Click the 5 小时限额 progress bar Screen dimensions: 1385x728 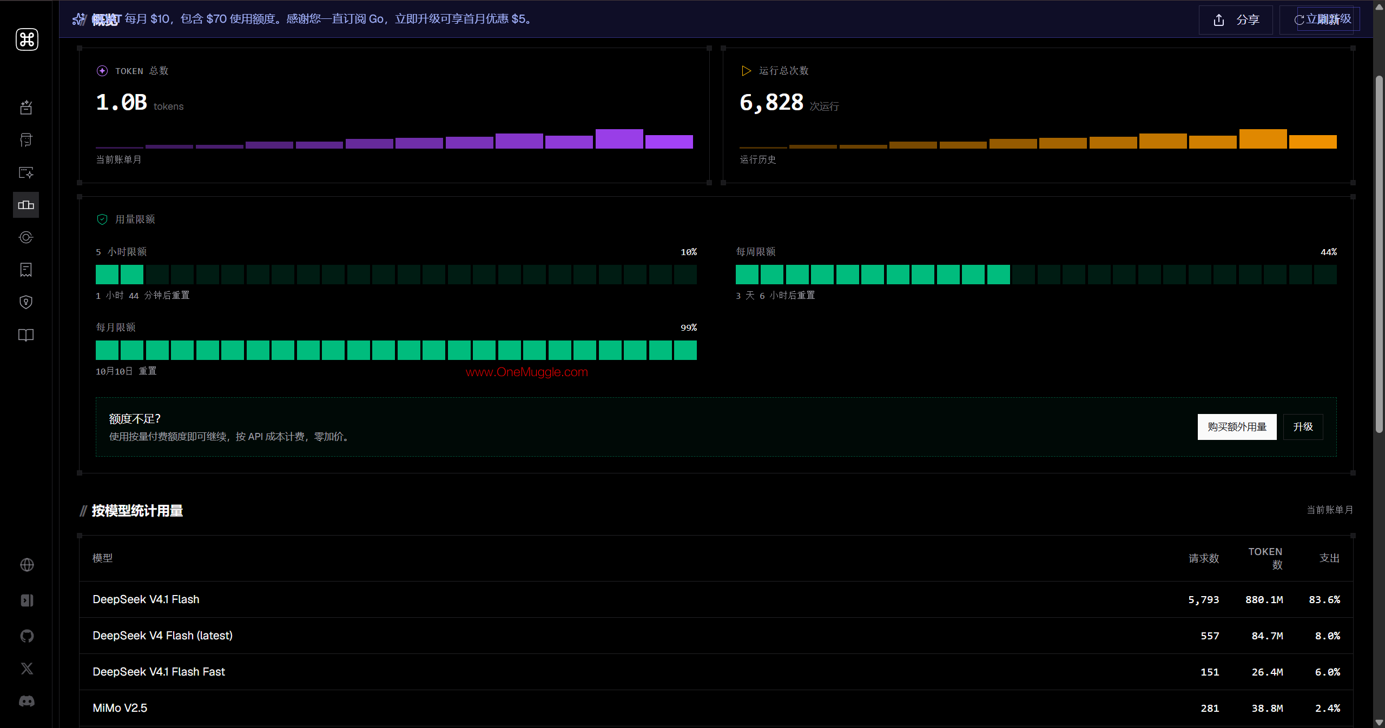396,275
